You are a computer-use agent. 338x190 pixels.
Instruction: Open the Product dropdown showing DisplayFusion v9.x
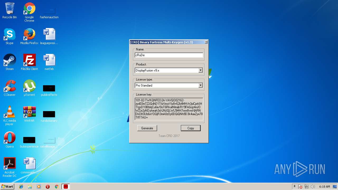pos(169,70)
